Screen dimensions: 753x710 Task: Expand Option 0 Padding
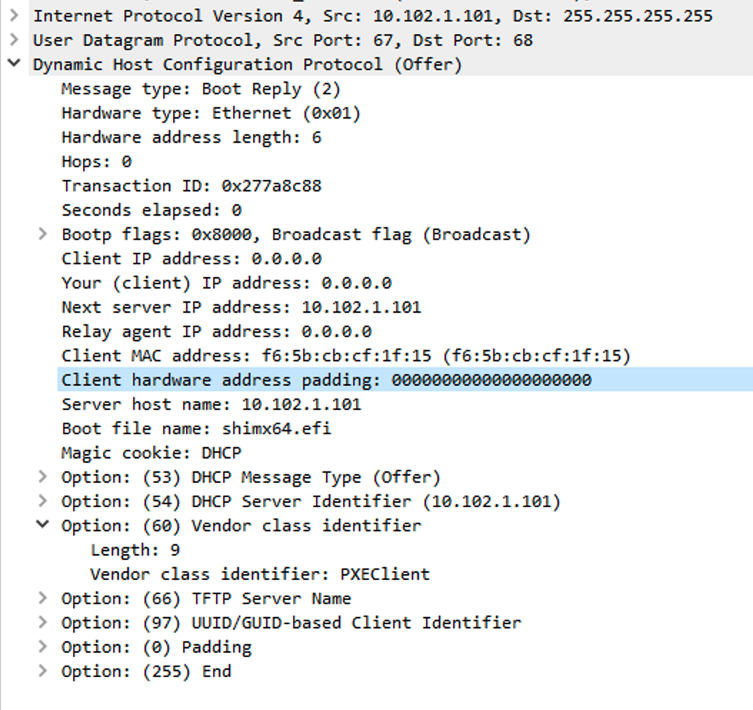coord(43,647)
